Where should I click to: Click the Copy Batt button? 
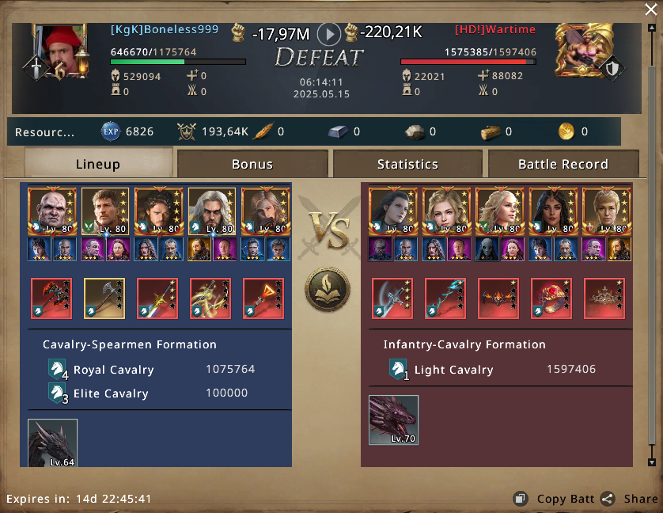[x=554, y=499]
